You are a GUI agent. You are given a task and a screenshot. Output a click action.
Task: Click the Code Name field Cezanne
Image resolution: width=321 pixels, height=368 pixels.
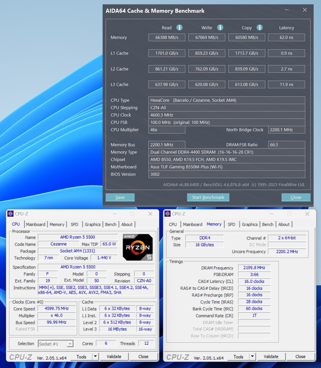point(59,244)
